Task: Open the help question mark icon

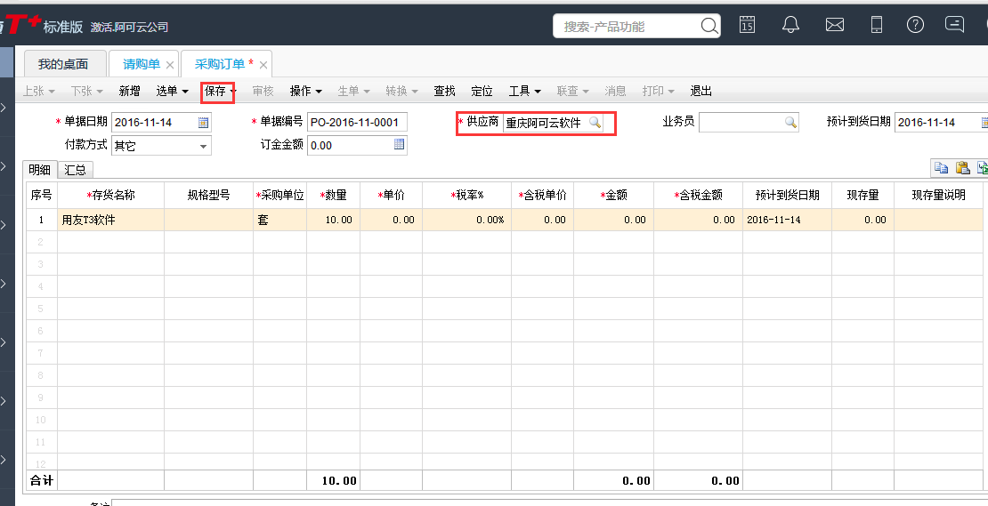Action: click(915, 25)
